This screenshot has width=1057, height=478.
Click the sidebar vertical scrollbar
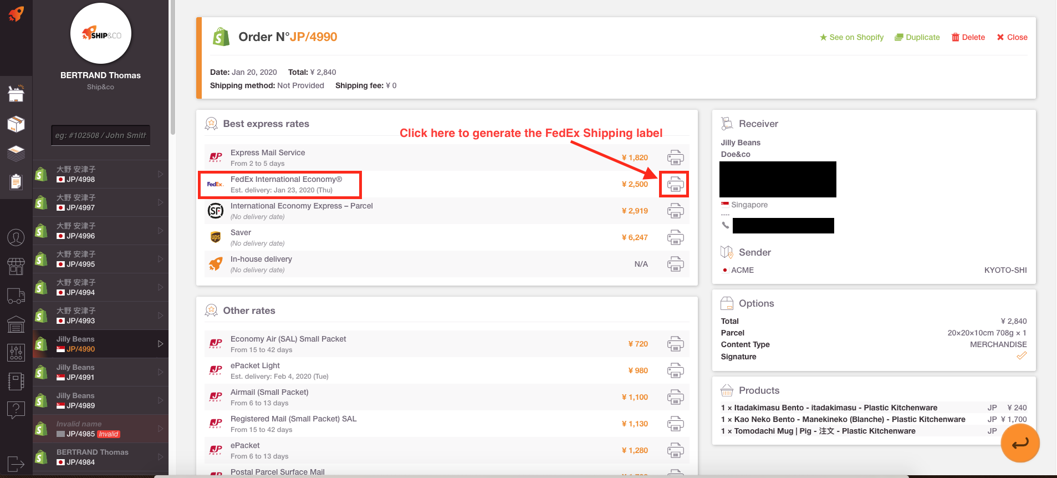click(x=173, y=68)
